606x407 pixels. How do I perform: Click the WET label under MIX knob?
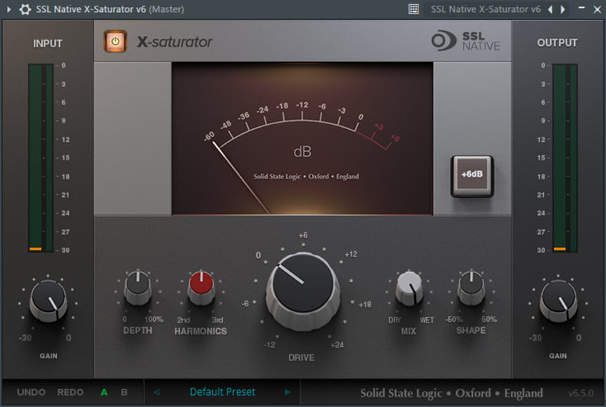tap(427, 320)
